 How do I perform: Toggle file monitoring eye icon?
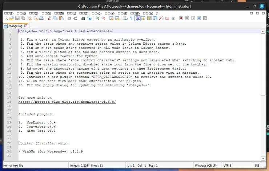click(x=173, y=18)
